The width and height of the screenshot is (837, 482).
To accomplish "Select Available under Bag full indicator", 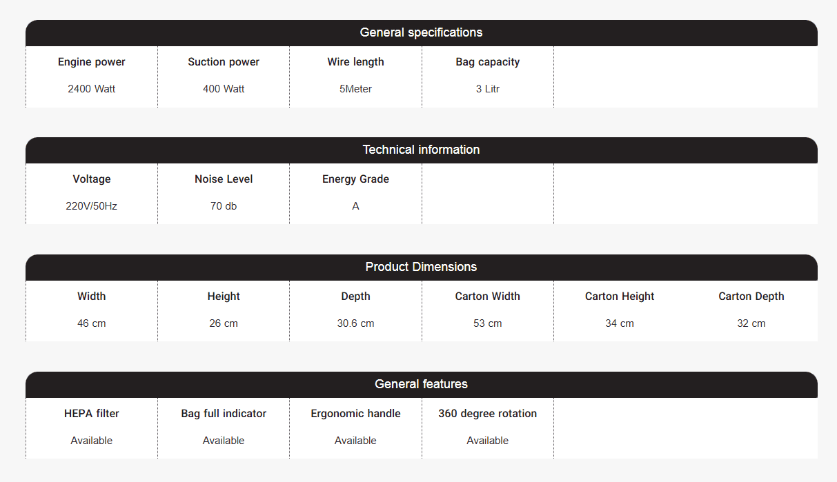I will 224,441.
